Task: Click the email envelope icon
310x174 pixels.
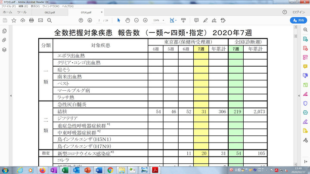Action: pos(40,20)
